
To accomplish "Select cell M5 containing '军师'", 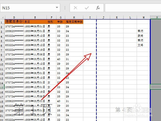I will [x=144, y=40].
